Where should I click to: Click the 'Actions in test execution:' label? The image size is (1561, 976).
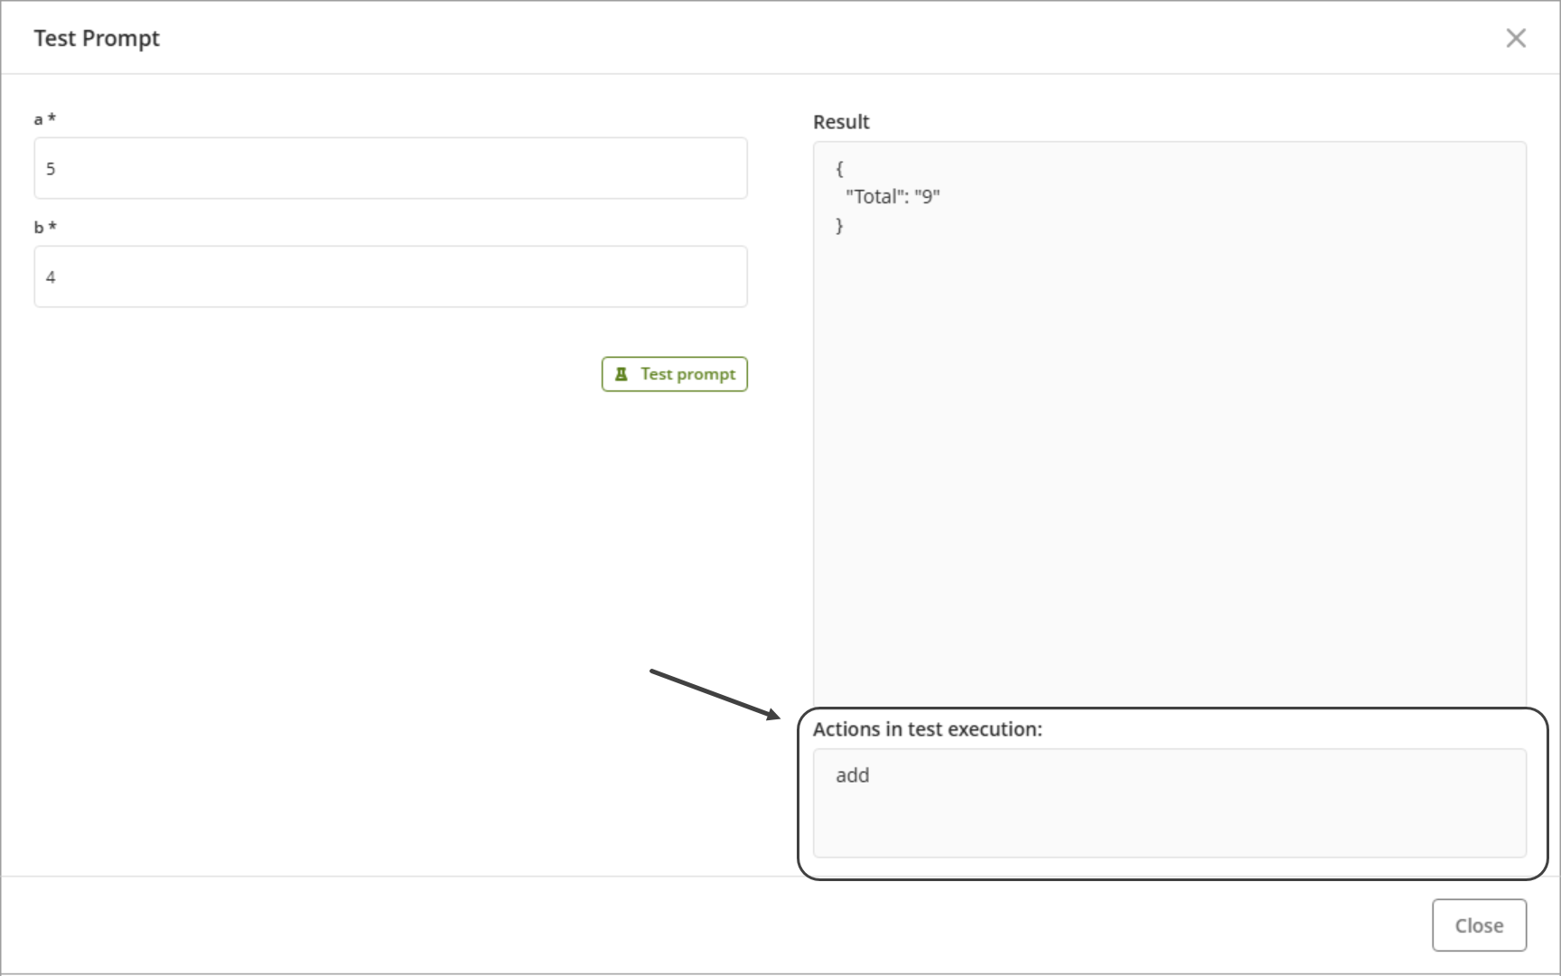click(927, 729)
